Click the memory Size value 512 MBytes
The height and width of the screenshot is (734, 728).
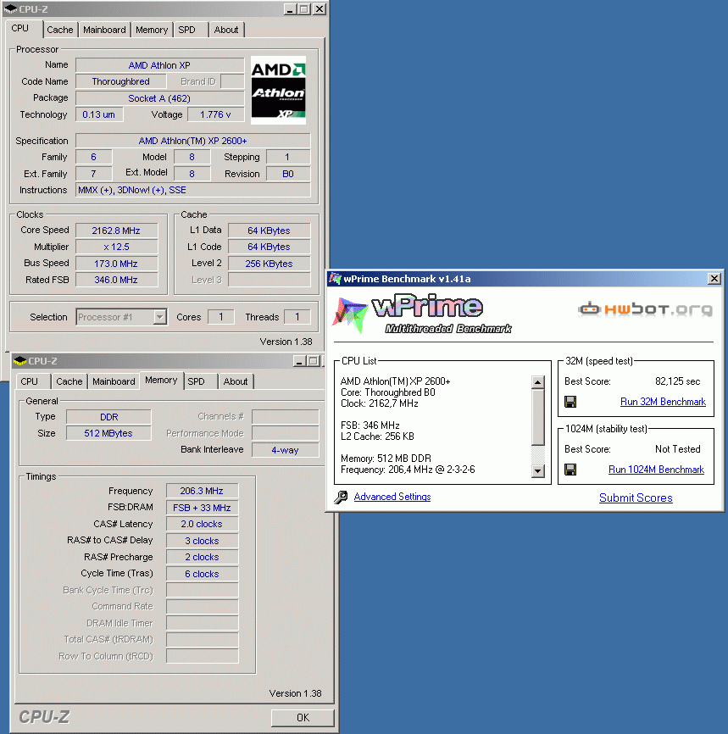coord(109,433)
